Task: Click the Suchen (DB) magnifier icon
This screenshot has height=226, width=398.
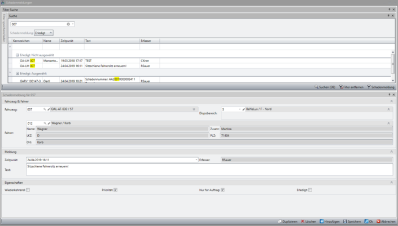Action: tap(317, 87)
